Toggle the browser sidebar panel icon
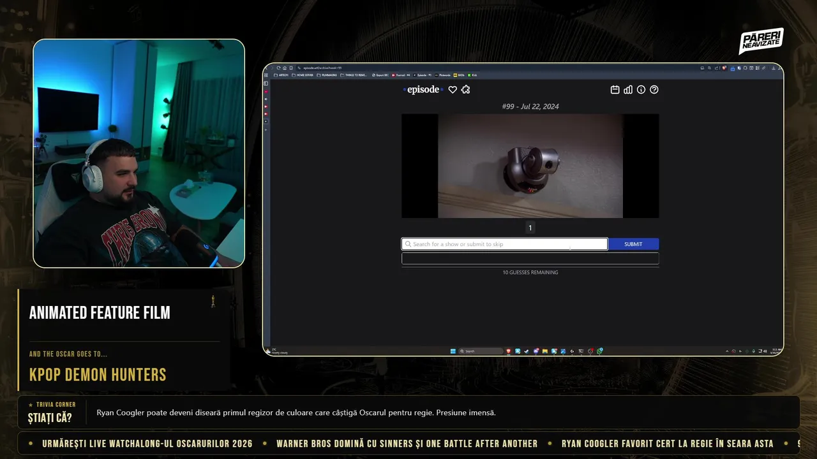The image size is (817, 459). pos(266,84)
